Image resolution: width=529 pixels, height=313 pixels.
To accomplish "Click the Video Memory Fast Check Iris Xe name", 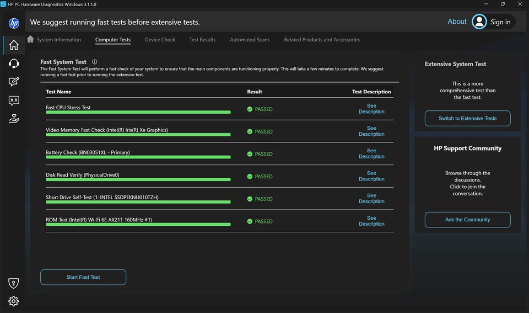I will (106, 130).
